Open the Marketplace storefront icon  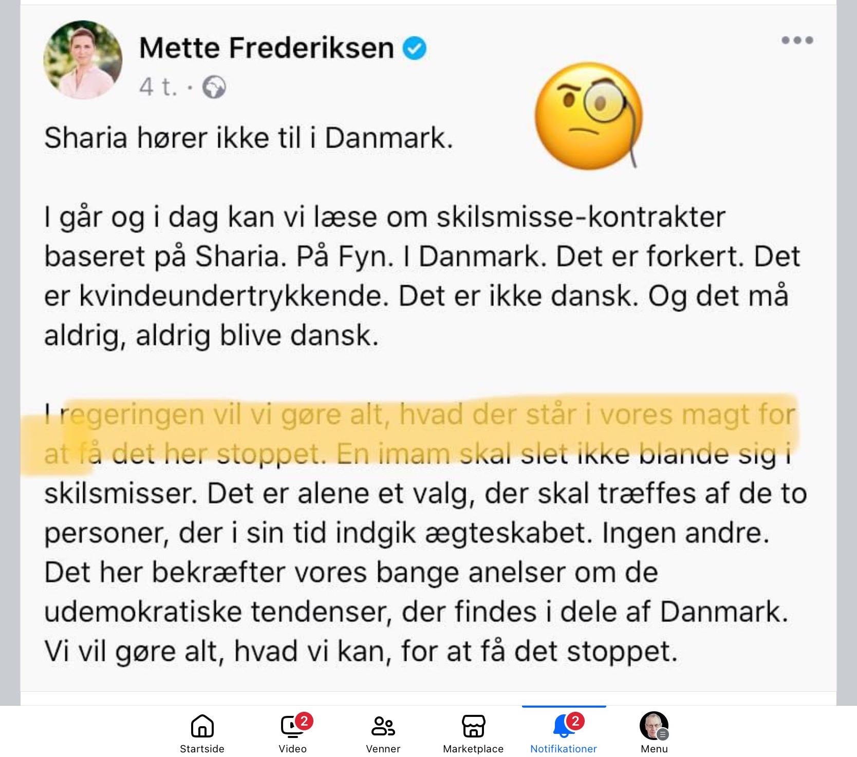coord(473,727)
